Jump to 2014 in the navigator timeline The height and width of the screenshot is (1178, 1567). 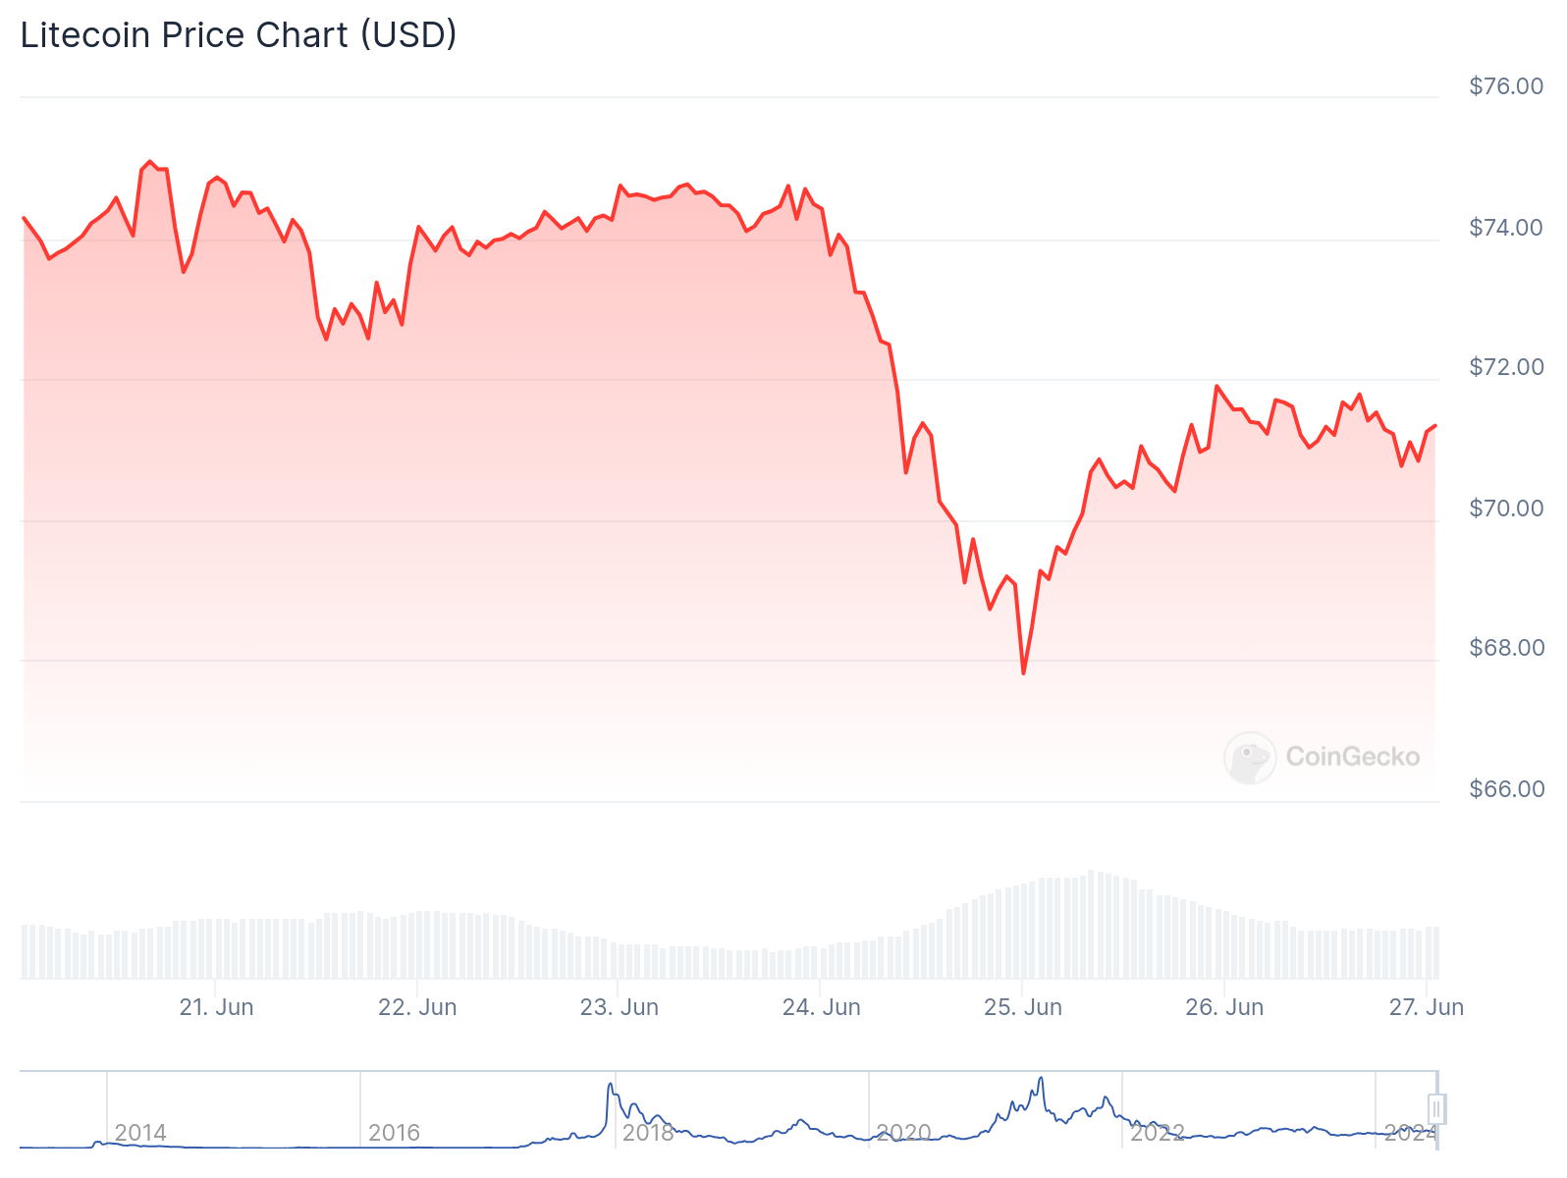point(140,1133)
